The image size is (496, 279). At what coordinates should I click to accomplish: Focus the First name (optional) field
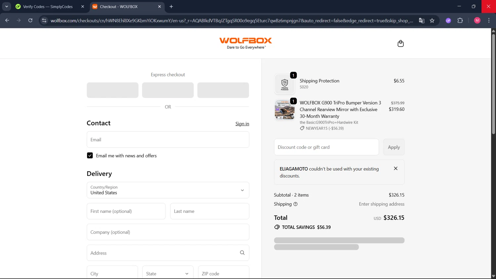click(126, 211)
